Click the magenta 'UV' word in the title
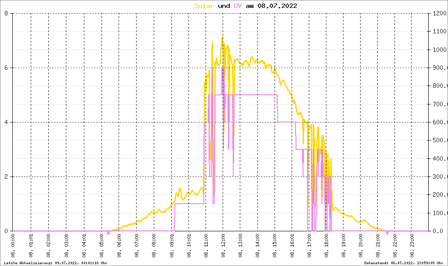The image size is (448, 266). [238, 6]
